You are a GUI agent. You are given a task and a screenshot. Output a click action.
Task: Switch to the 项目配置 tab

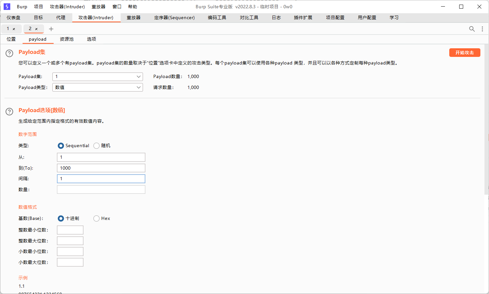pyautogui.click(x=335, y=18)
